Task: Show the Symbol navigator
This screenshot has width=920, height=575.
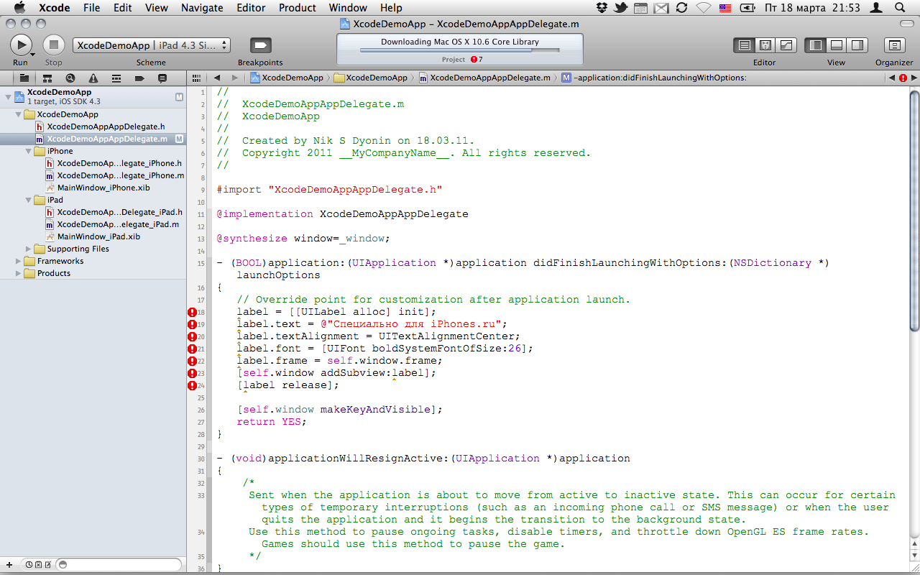Action: pyautogui.click(x=47, y=78)
